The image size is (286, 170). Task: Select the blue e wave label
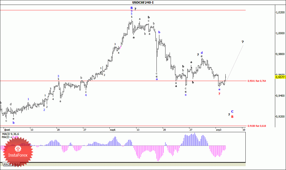(219, 90)
